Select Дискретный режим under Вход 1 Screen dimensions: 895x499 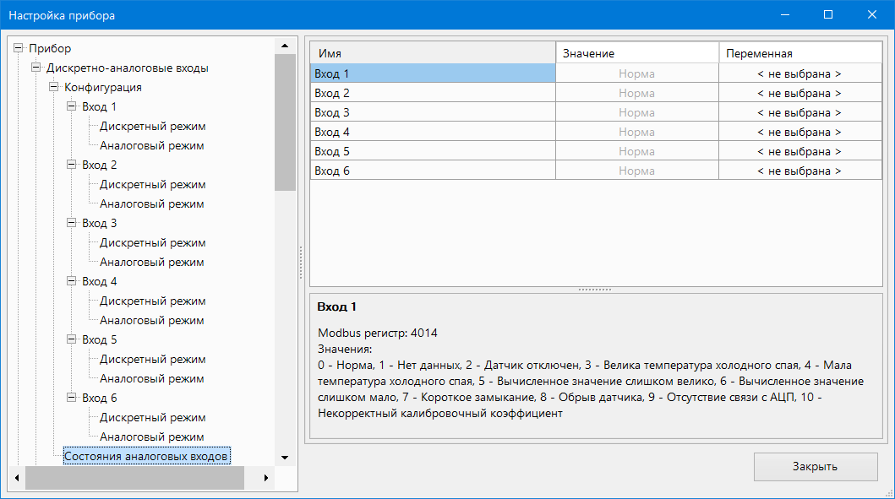pos(152,127)
